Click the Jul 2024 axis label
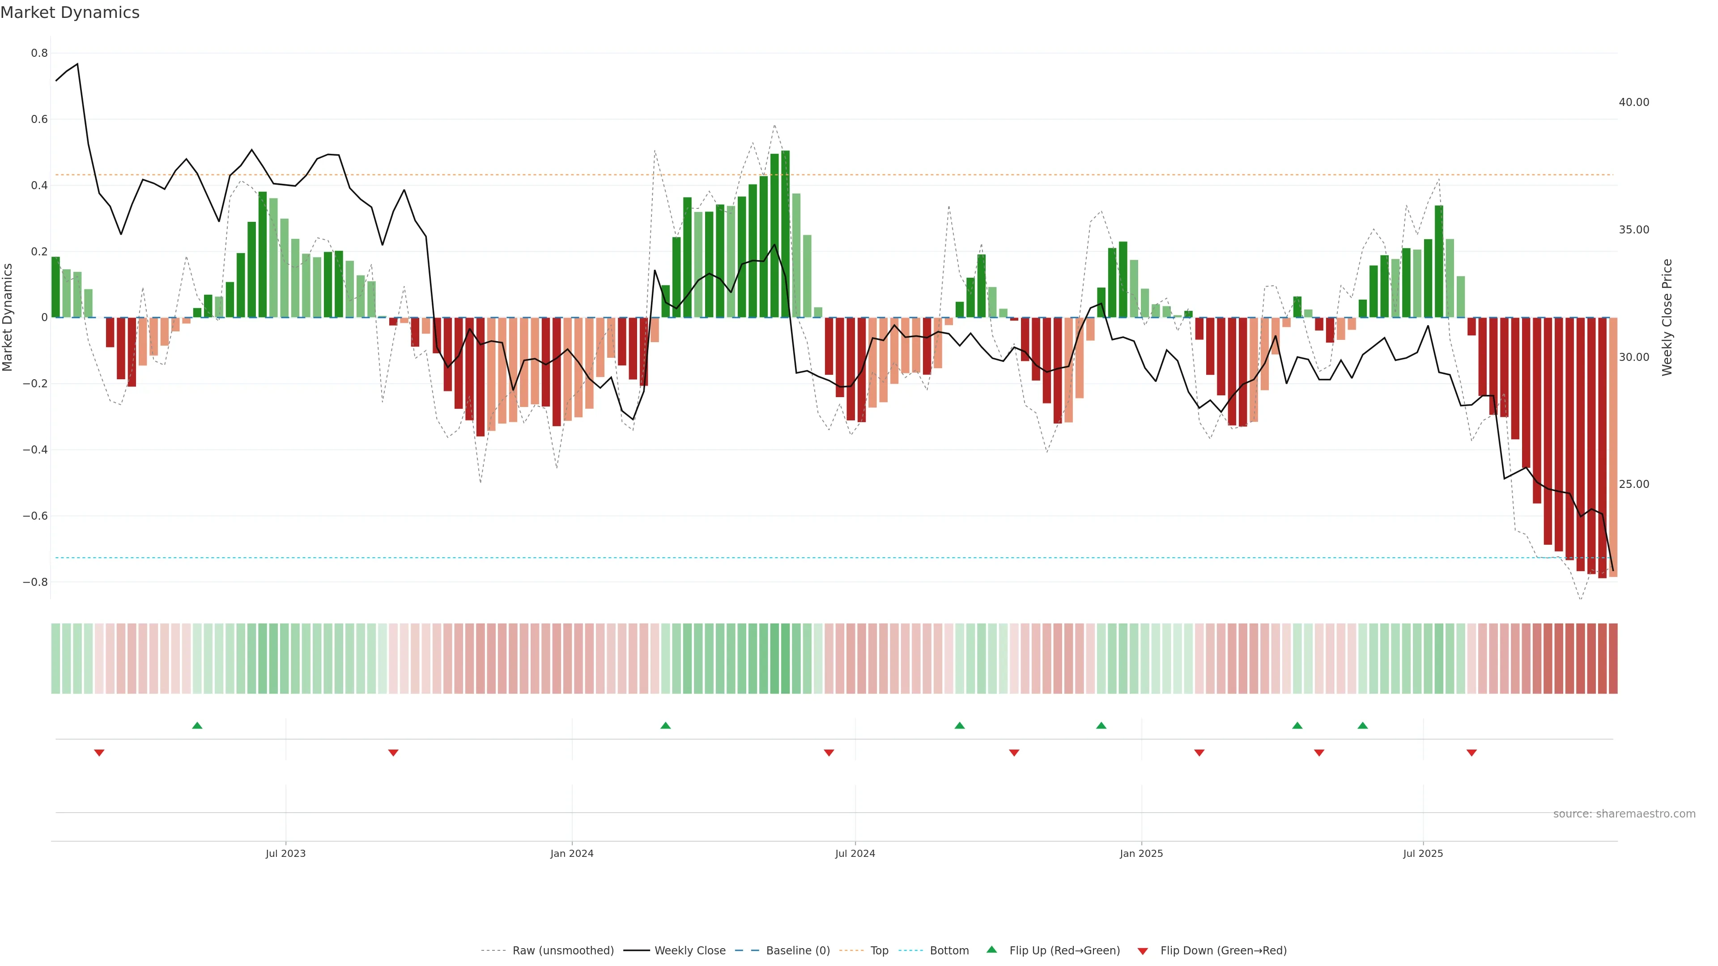 click(855, 853)
